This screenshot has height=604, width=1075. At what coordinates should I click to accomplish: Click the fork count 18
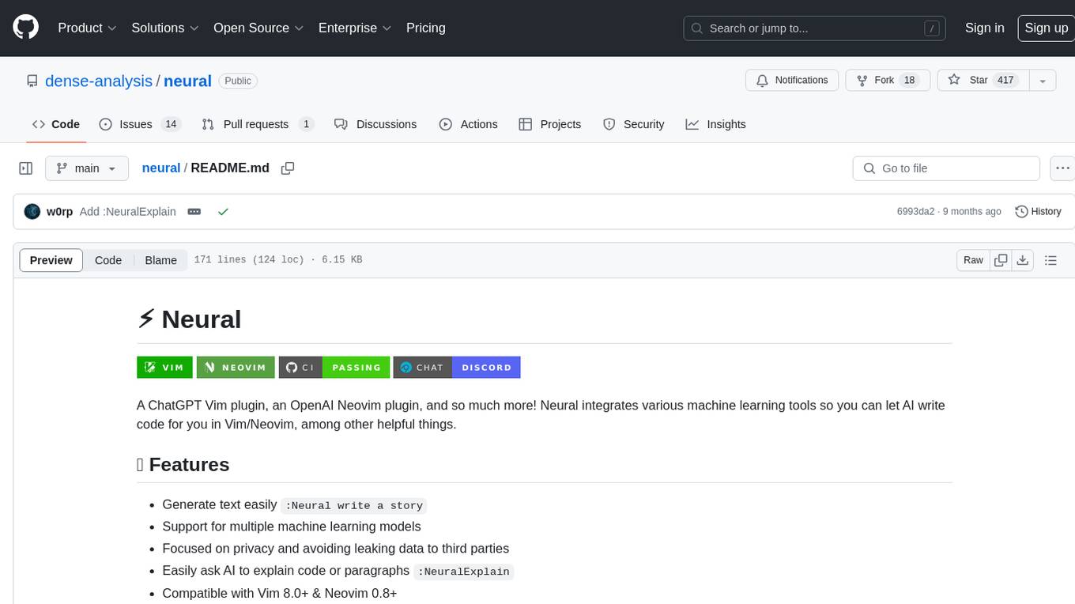[909, 80]
